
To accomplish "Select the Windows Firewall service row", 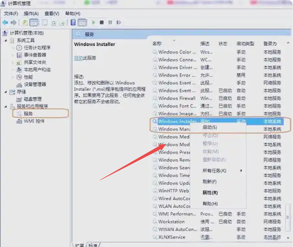I will coord(217,98).
